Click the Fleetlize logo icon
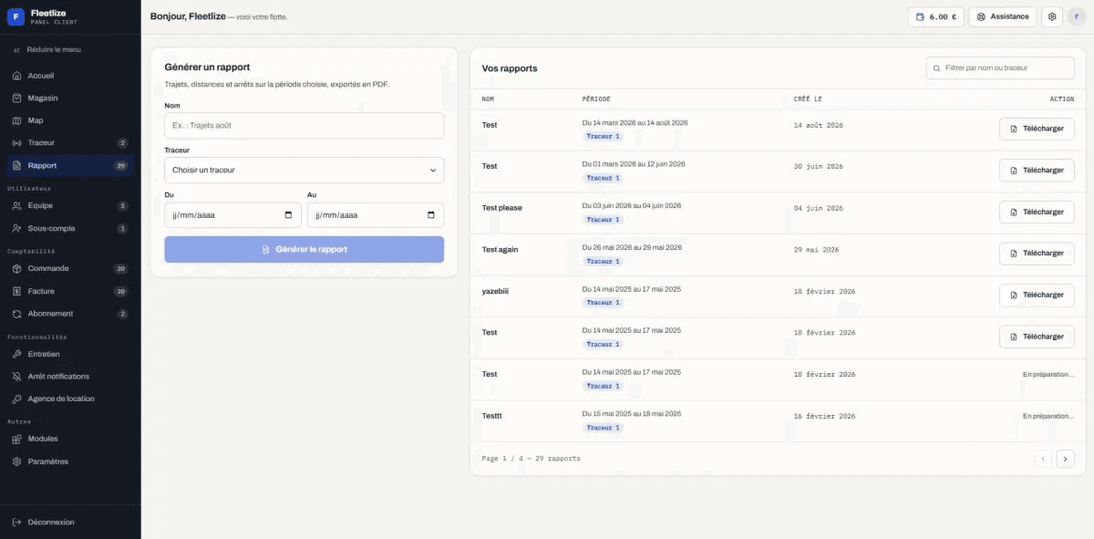 point(15,16)
